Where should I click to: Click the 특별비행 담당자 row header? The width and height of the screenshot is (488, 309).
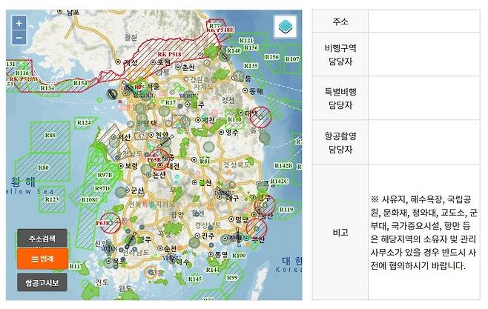340,99
